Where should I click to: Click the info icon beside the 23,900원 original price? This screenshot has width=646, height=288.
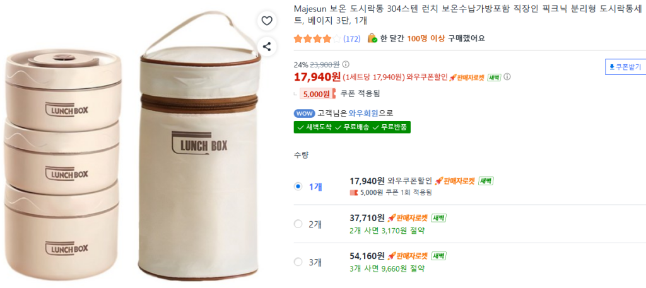tap(345, 64)
